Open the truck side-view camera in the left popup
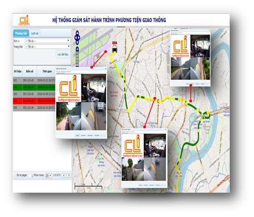This screenshot has height=217, width=254. pyautogui.click(x=94, y=116)
